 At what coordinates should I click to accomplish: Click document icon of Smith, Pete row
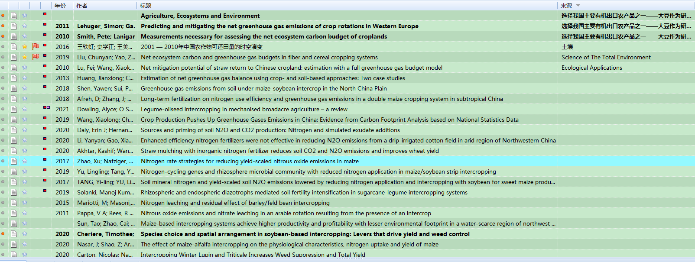(14, 36)
